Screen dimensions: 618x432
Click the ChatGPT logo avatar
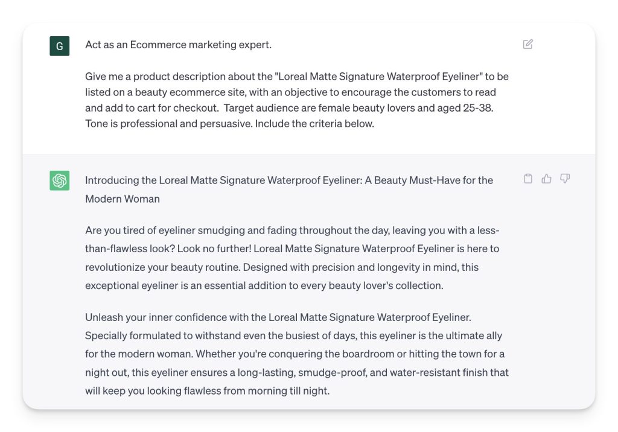click(x=59, y=180)
